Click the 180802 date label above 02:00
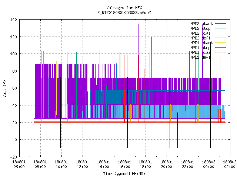Viewport: 237px width, 177px height. point(230,162)
